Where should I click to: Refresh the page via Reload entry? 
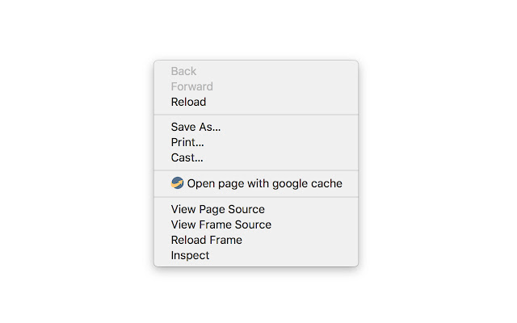coord(188,102)
